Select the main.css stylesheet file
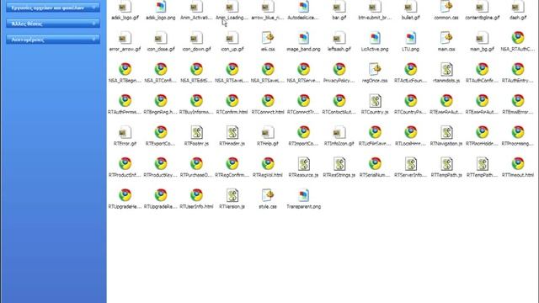The height and width of the screenshot is (303, 539). 446,38
